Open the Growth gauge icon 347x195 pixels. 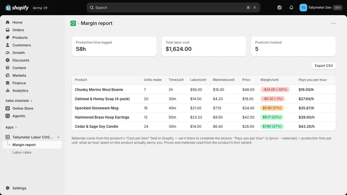7,52
